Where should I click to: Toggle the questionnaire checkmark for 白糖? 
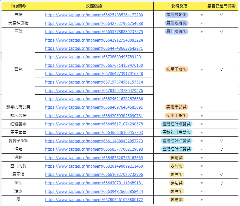coord(221,15)
